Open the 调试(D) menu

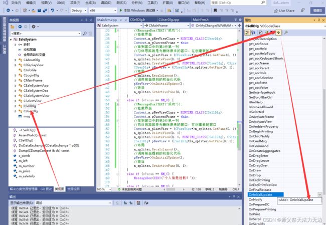106,3
